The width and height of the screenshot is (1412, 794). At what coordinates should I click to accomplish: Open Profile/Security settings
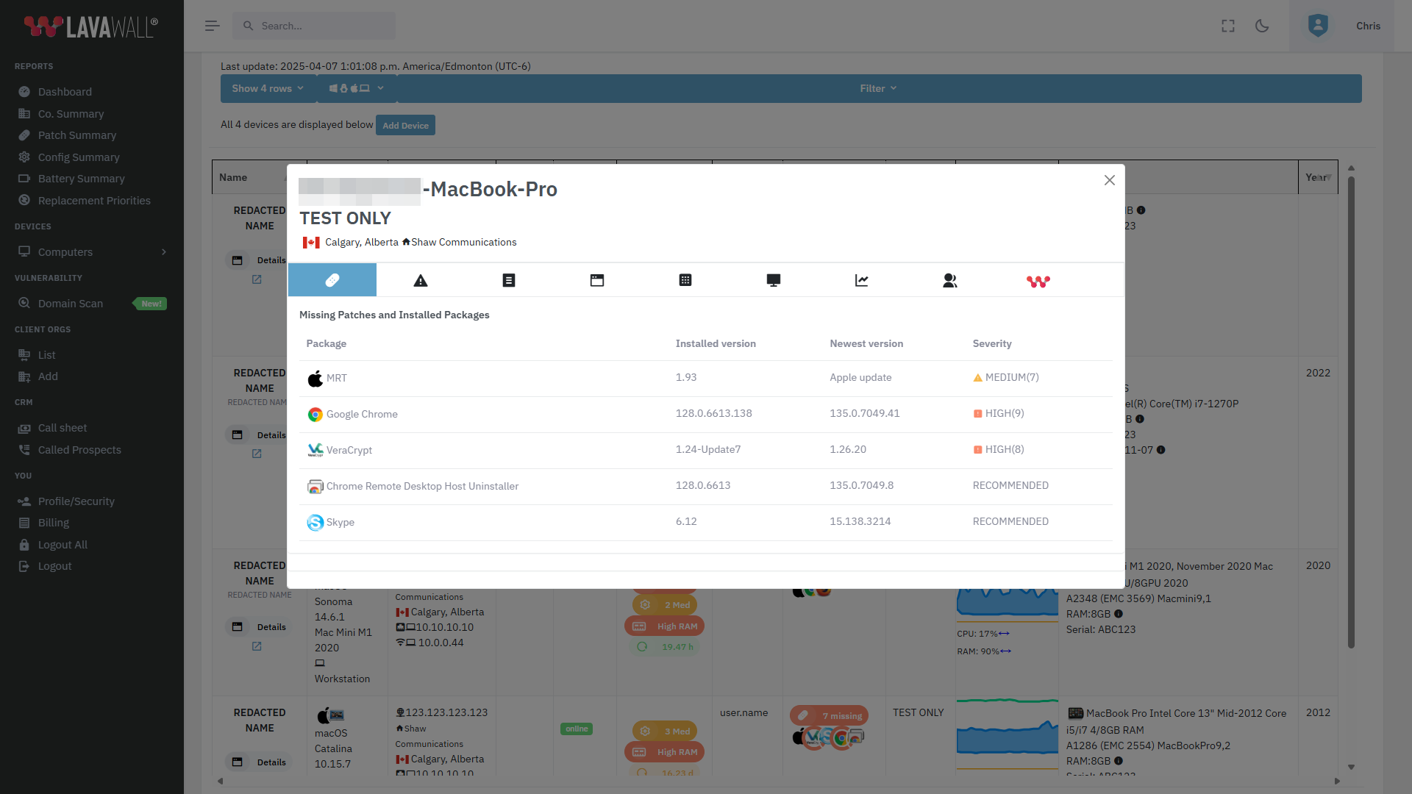(76, 501)
